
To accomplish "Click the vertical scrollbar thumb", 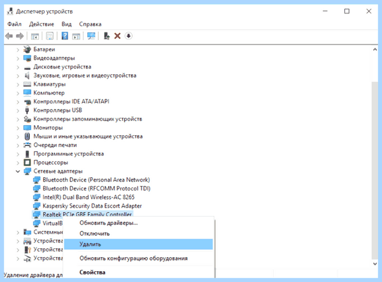I will coord(375,170).
